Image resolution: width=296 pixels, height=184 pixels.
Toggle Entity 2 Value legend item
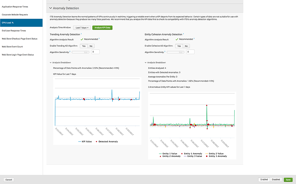pos(214,154)
